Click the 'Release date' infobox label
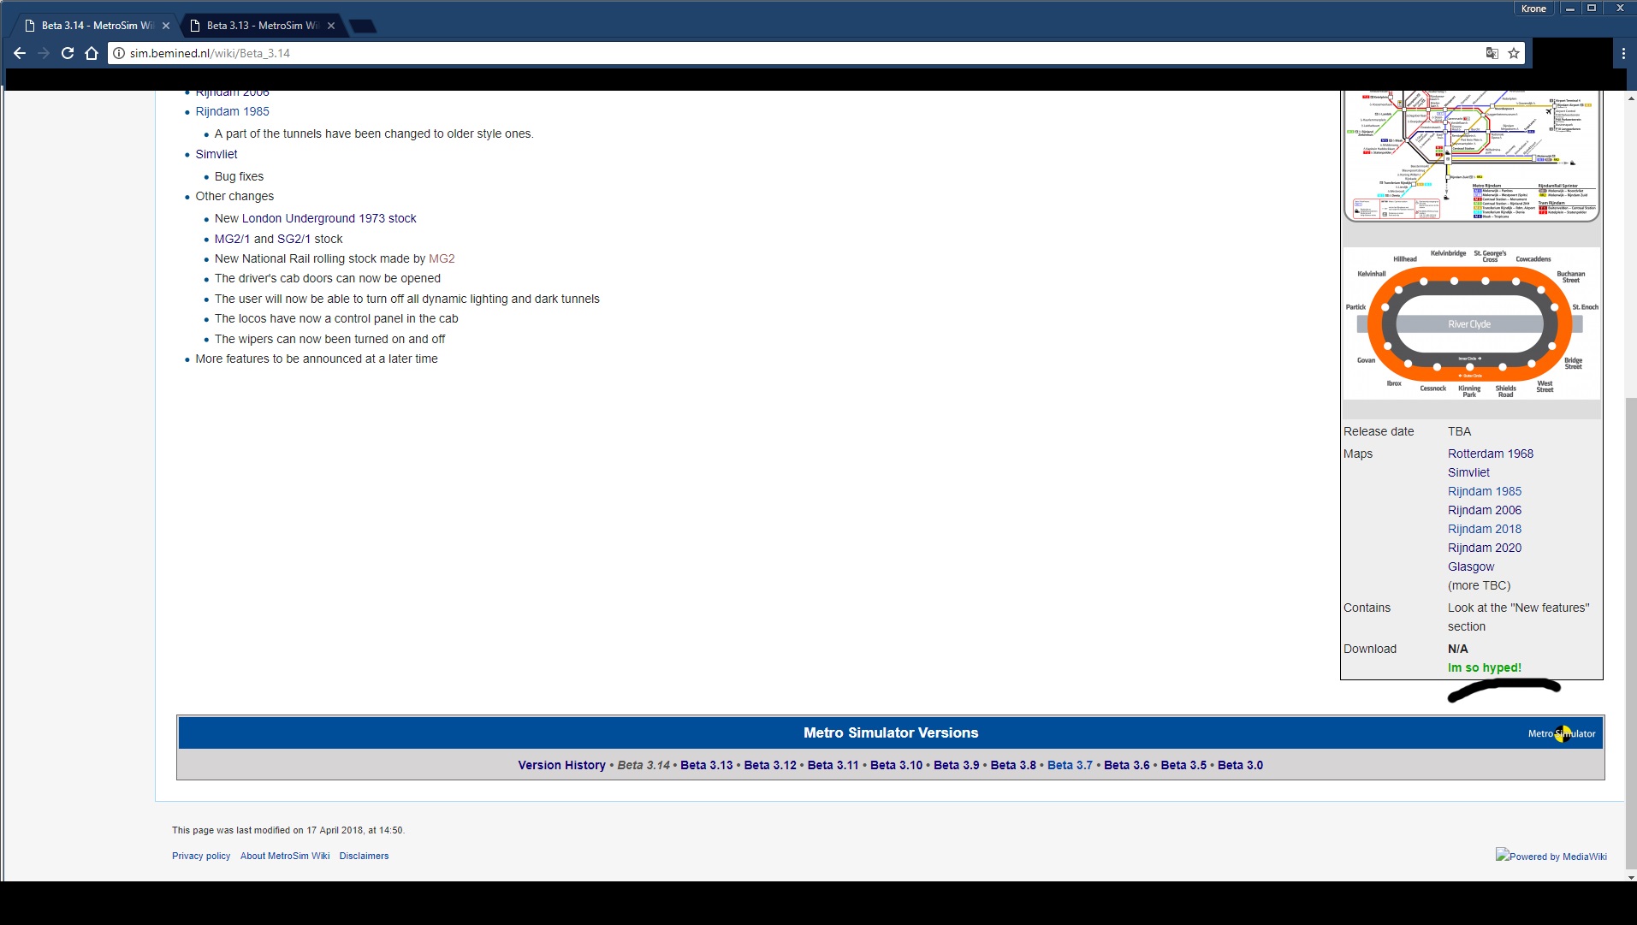This screenshot has height=925, width=1637. pos(1379,431)
